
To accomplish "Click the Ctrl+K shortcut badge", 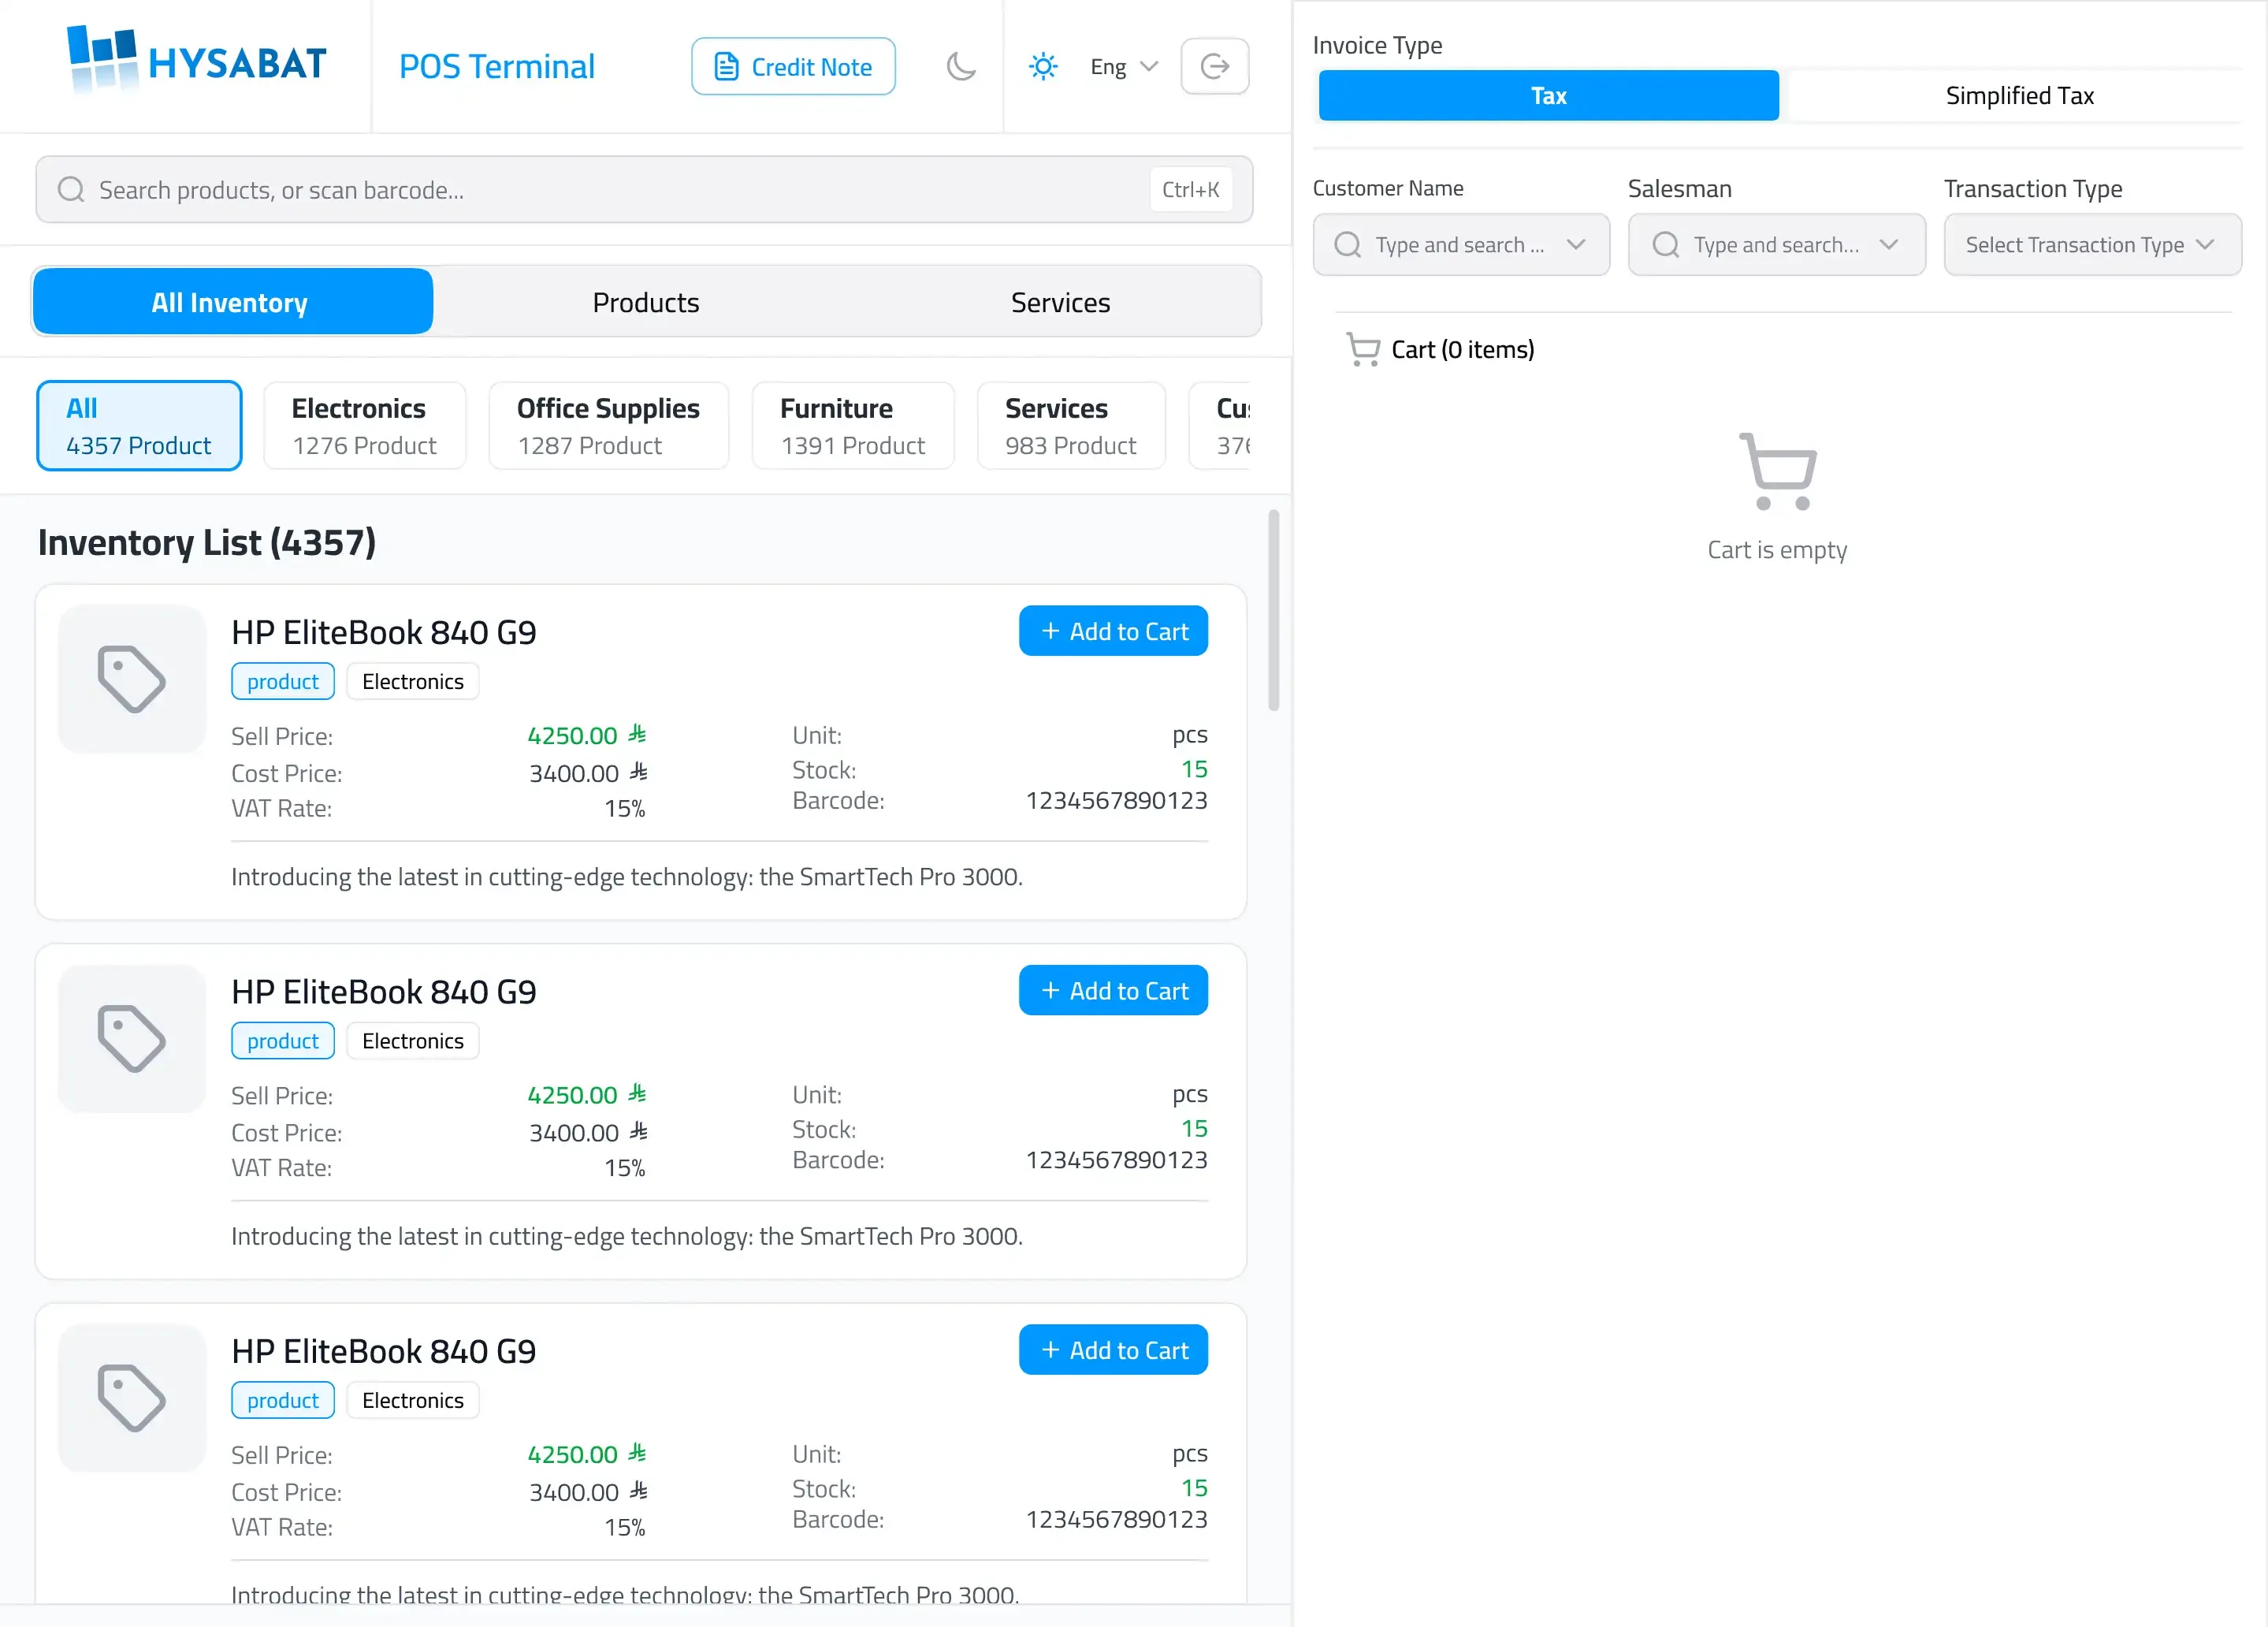I will [x=1190, y=190].
